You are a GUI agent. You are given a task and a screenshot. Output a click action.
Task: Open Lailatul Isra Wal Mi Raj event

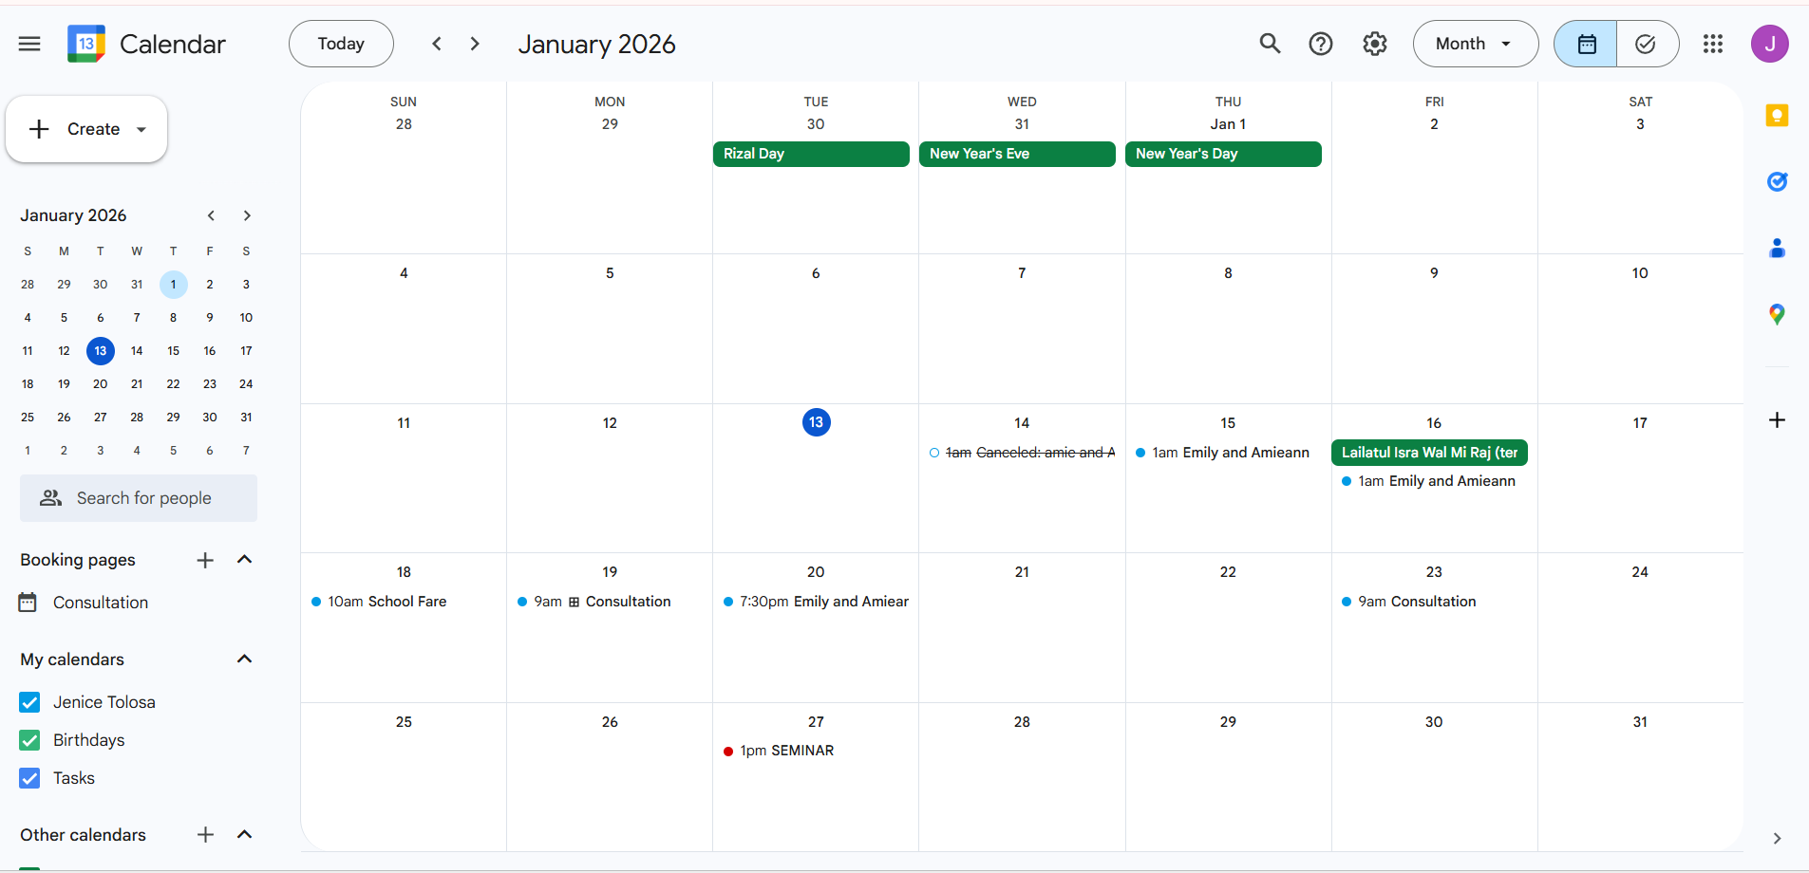point(1429,453)
